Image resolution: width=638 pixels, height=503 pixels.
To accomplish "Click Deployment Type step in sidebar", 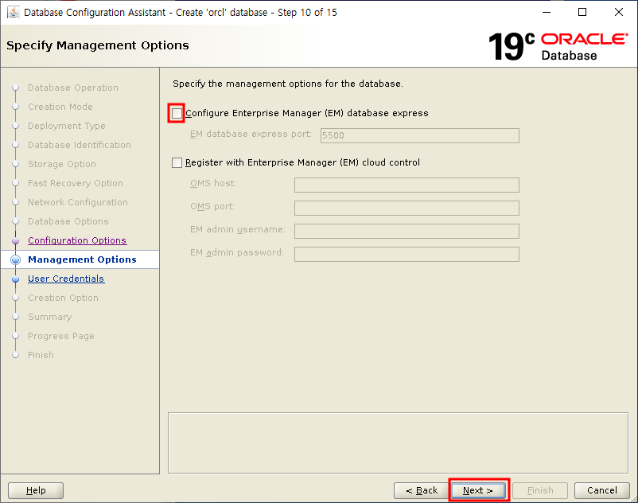I will coord(66,127).
